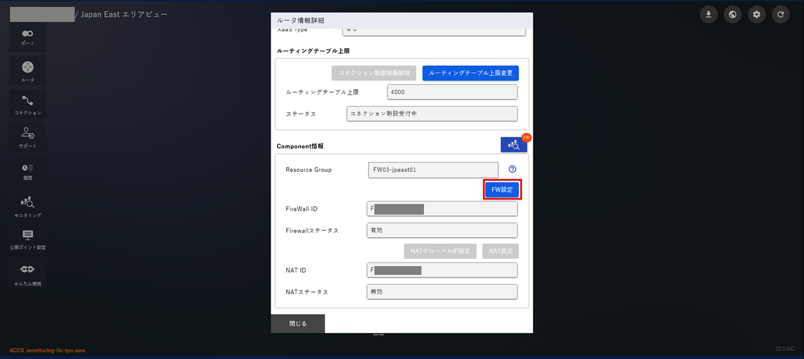
Task: Open the コネクション sidebar icon
Action: tap(28, 104)
